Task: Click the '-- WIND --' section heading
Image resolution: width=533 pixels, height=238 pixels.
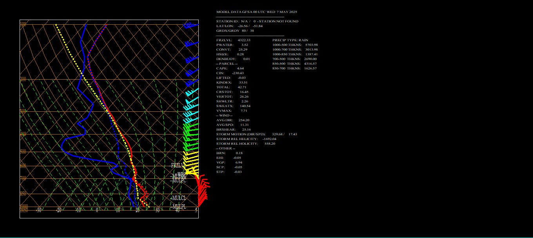Action: [225, 115]
